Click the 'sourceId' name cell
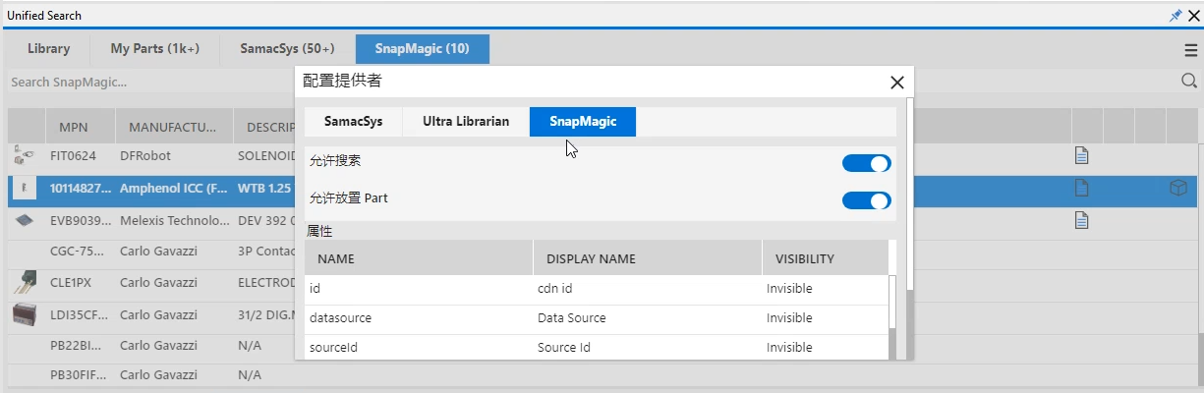The image size is (1204, 393). 419,348
